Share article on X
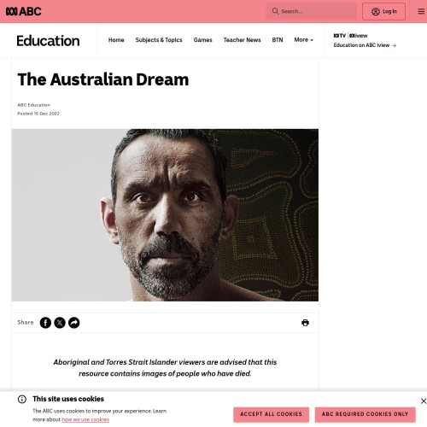The image size is (427, 427). [x=60, y=323]
